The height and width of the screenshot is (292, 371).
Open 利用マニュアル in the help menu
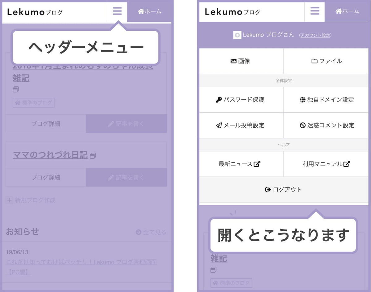[x=326, y=164]
